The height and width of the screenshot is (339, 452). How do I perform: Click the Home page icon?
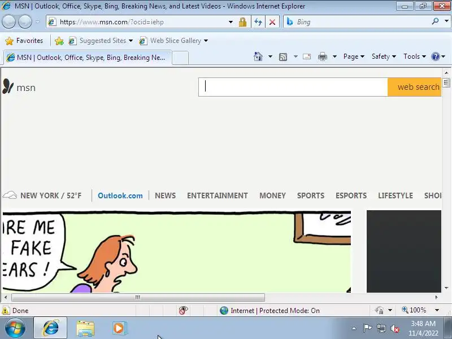coord(258,56)
